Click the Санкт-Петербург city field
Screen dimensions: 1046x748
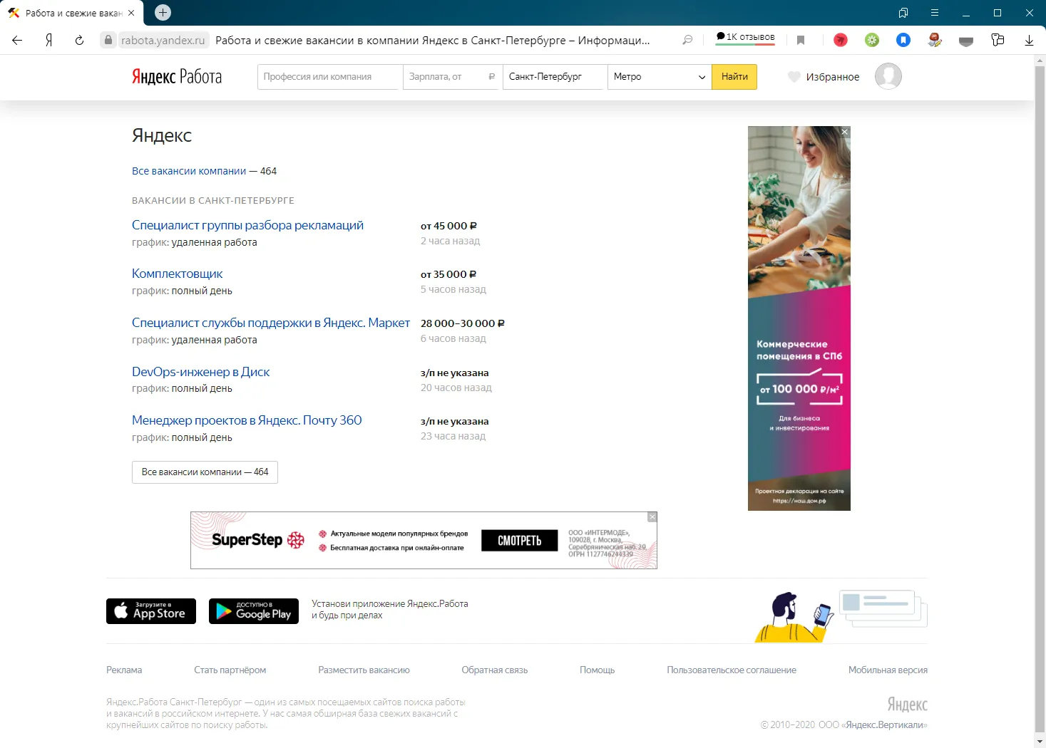(555, 77)
